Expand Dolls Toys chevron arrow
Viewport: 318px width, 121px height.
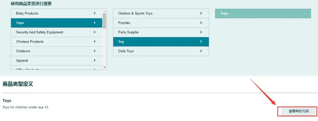[x=201, y=51]
